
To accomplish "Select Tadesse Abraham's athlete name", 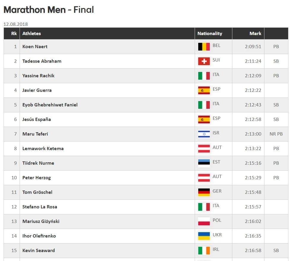I will coord(42,61).
